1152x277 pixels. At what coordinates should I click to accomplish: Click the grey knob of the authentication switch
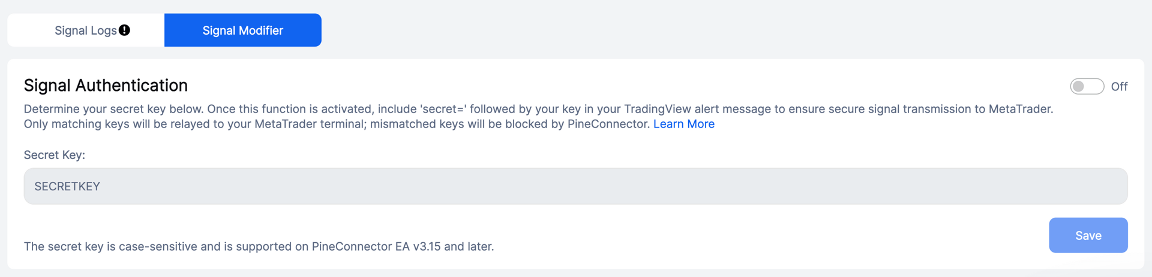point(1079,87)
